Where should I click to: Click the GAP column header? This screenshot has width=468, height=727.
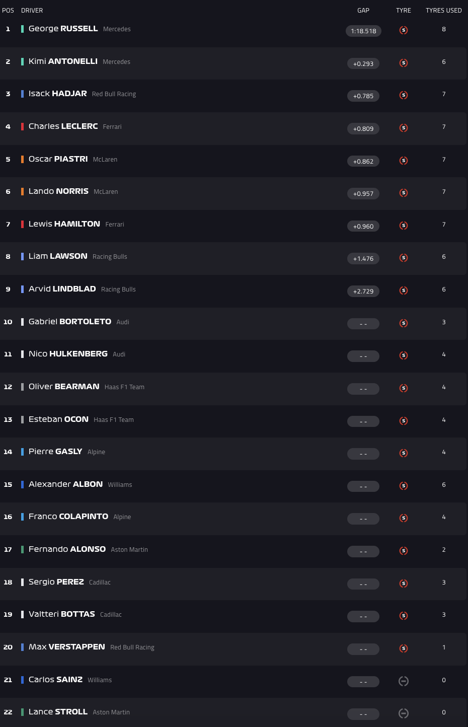coord(363,11)
